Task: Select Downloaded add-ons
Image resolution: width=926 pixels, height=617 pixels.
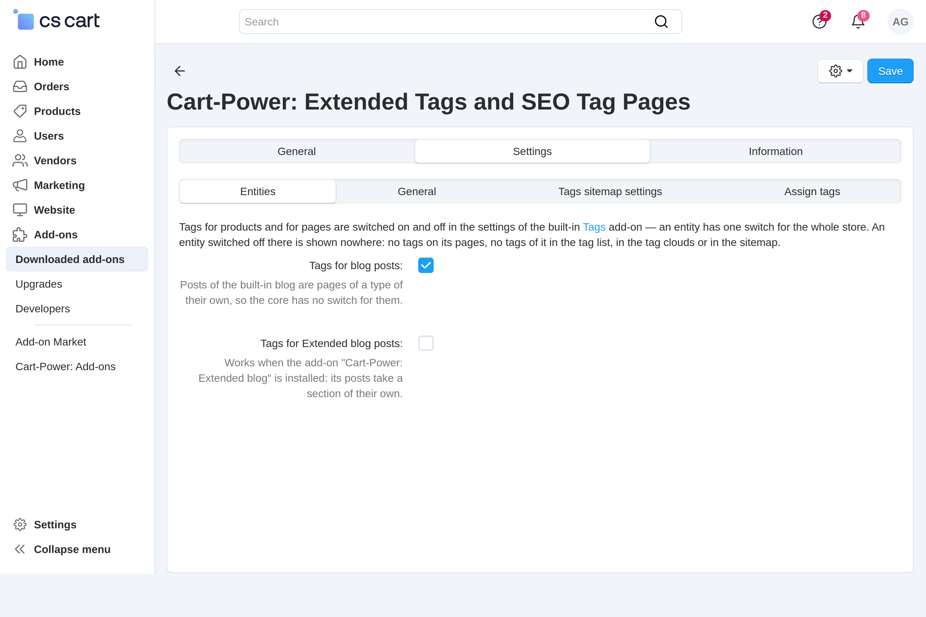Action: tap(77, 259)
